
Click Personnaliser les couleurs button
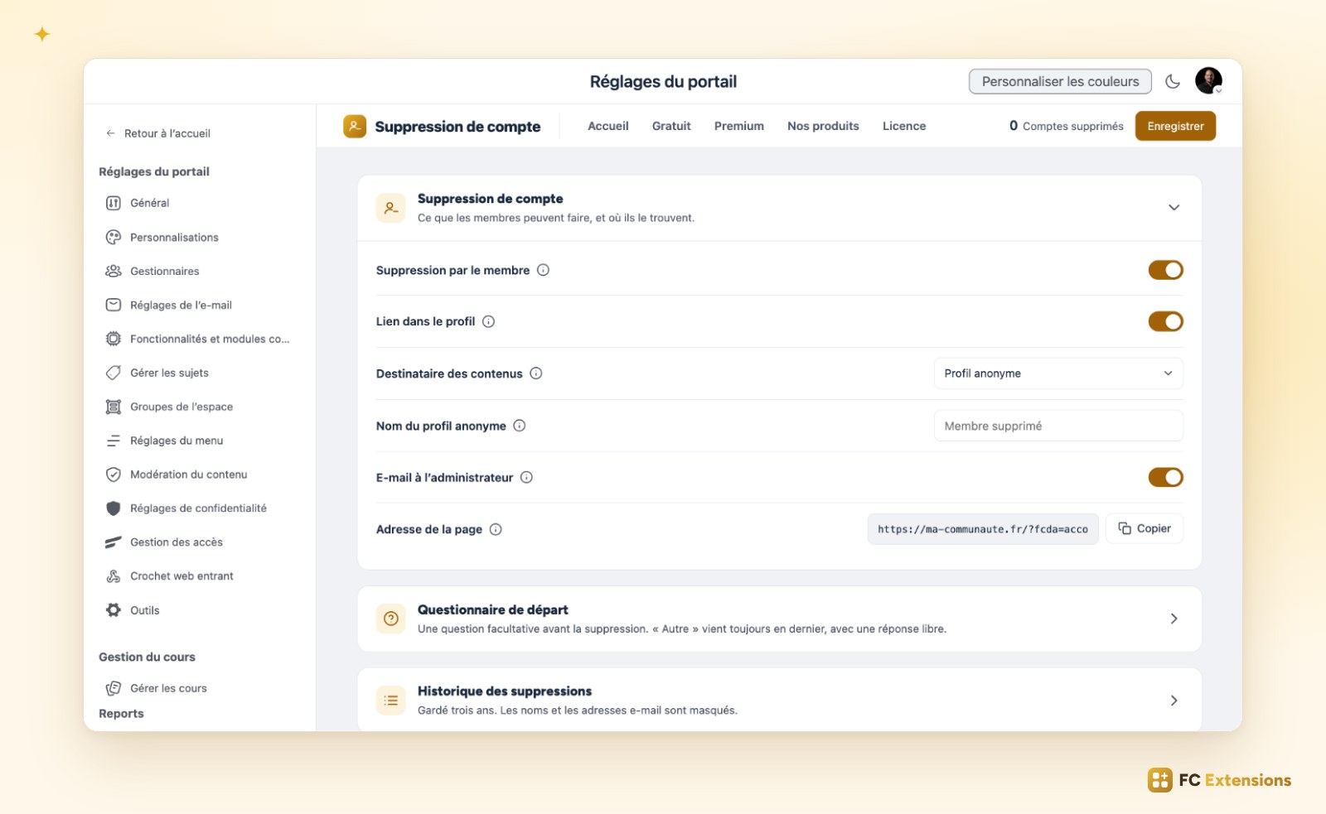[1060, 81]
